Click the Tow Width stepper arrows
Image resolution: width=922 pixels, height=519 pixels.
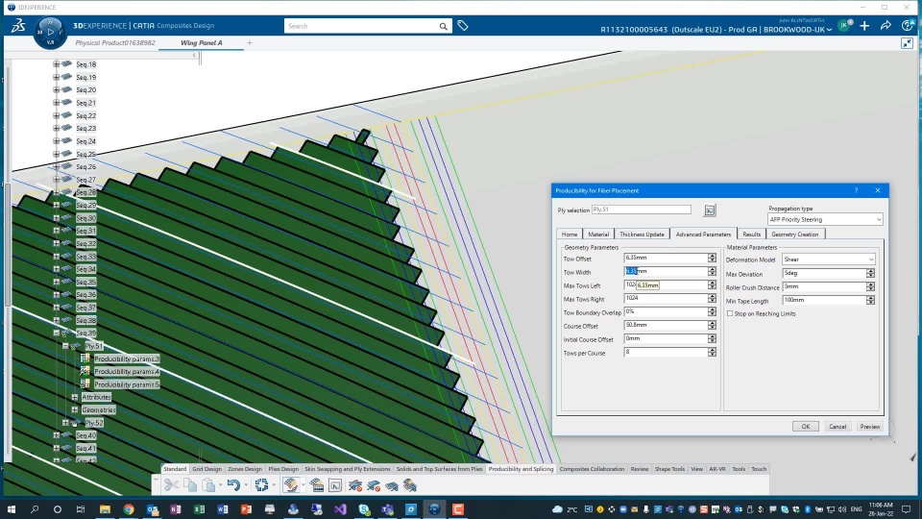[712, 271]
